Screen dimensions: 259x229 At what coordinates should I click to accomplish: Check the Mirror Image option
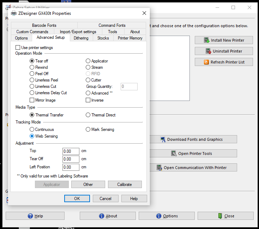32,100
